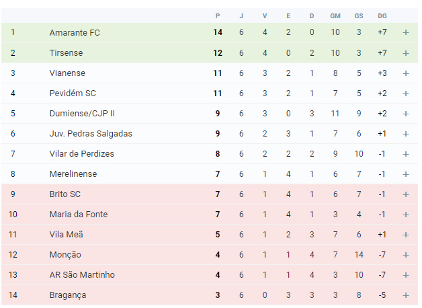
Task: Expand the Amarante FC row plus icon
Action: 406,32
